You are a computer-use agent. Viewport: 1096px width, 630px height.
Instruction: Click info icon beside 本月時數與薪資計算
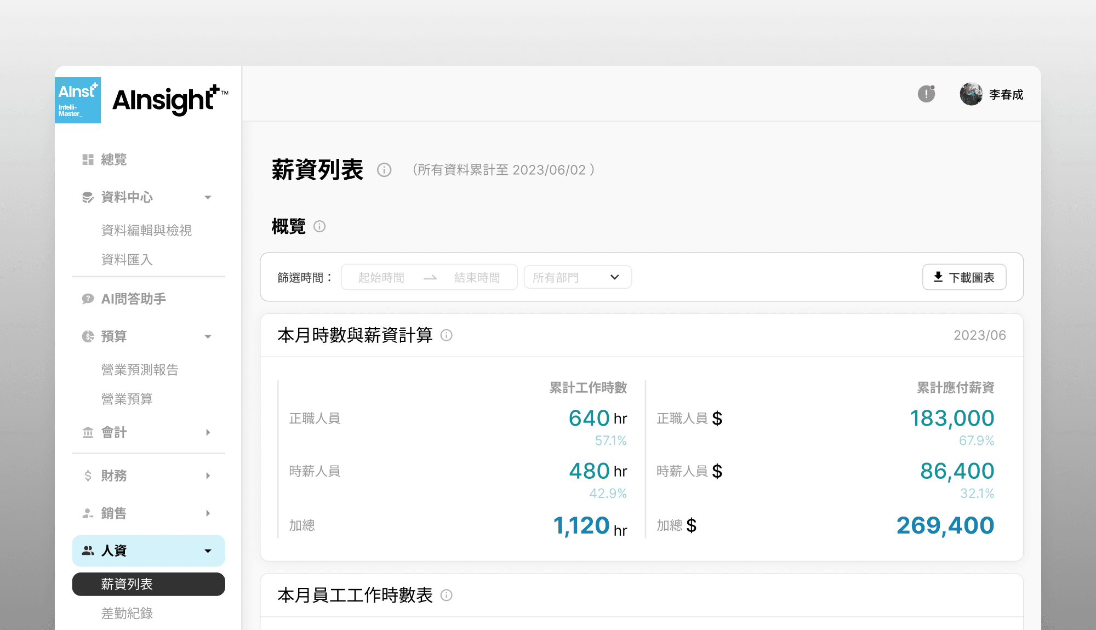coord(447,335)
